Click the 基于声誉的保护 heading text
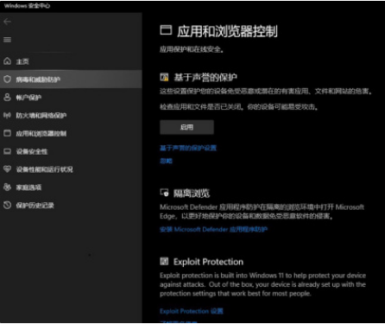 205,77
